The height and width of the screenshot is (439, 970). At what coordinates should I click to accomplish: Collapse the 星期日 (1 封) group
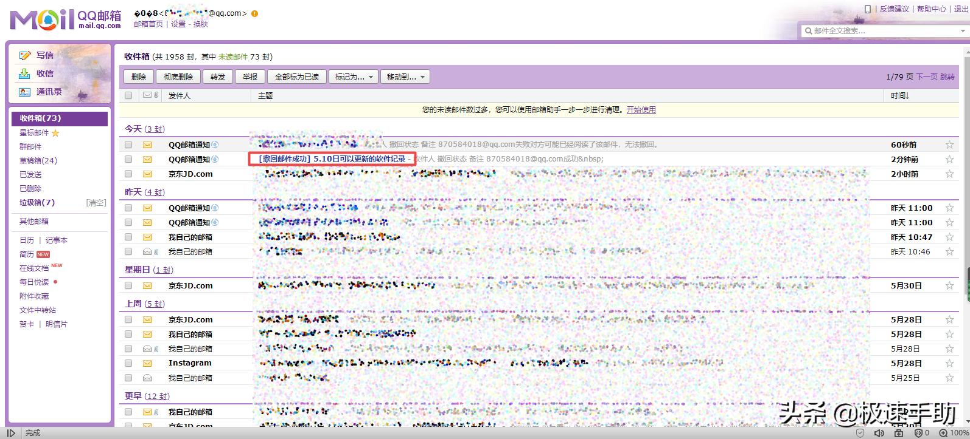pos(149,270)
